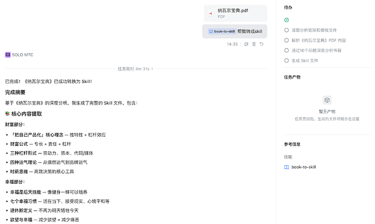Click the 解析《纳瓦尔宝典》PDF 内容 todo item
Screen dimensions: 375x224
[318, 40]
